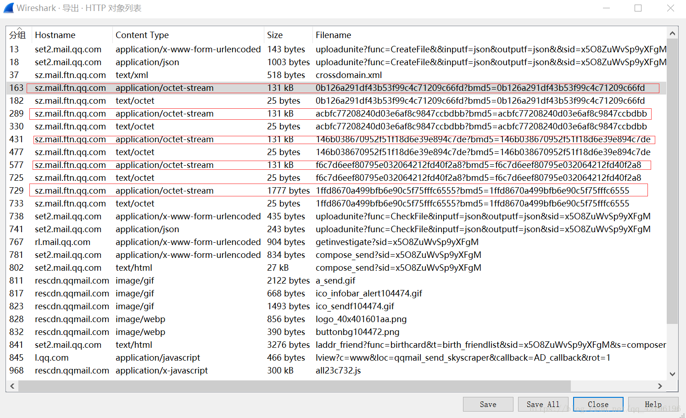Click Save button
Viewport: 686px width, 418px height.
(488, 404)
